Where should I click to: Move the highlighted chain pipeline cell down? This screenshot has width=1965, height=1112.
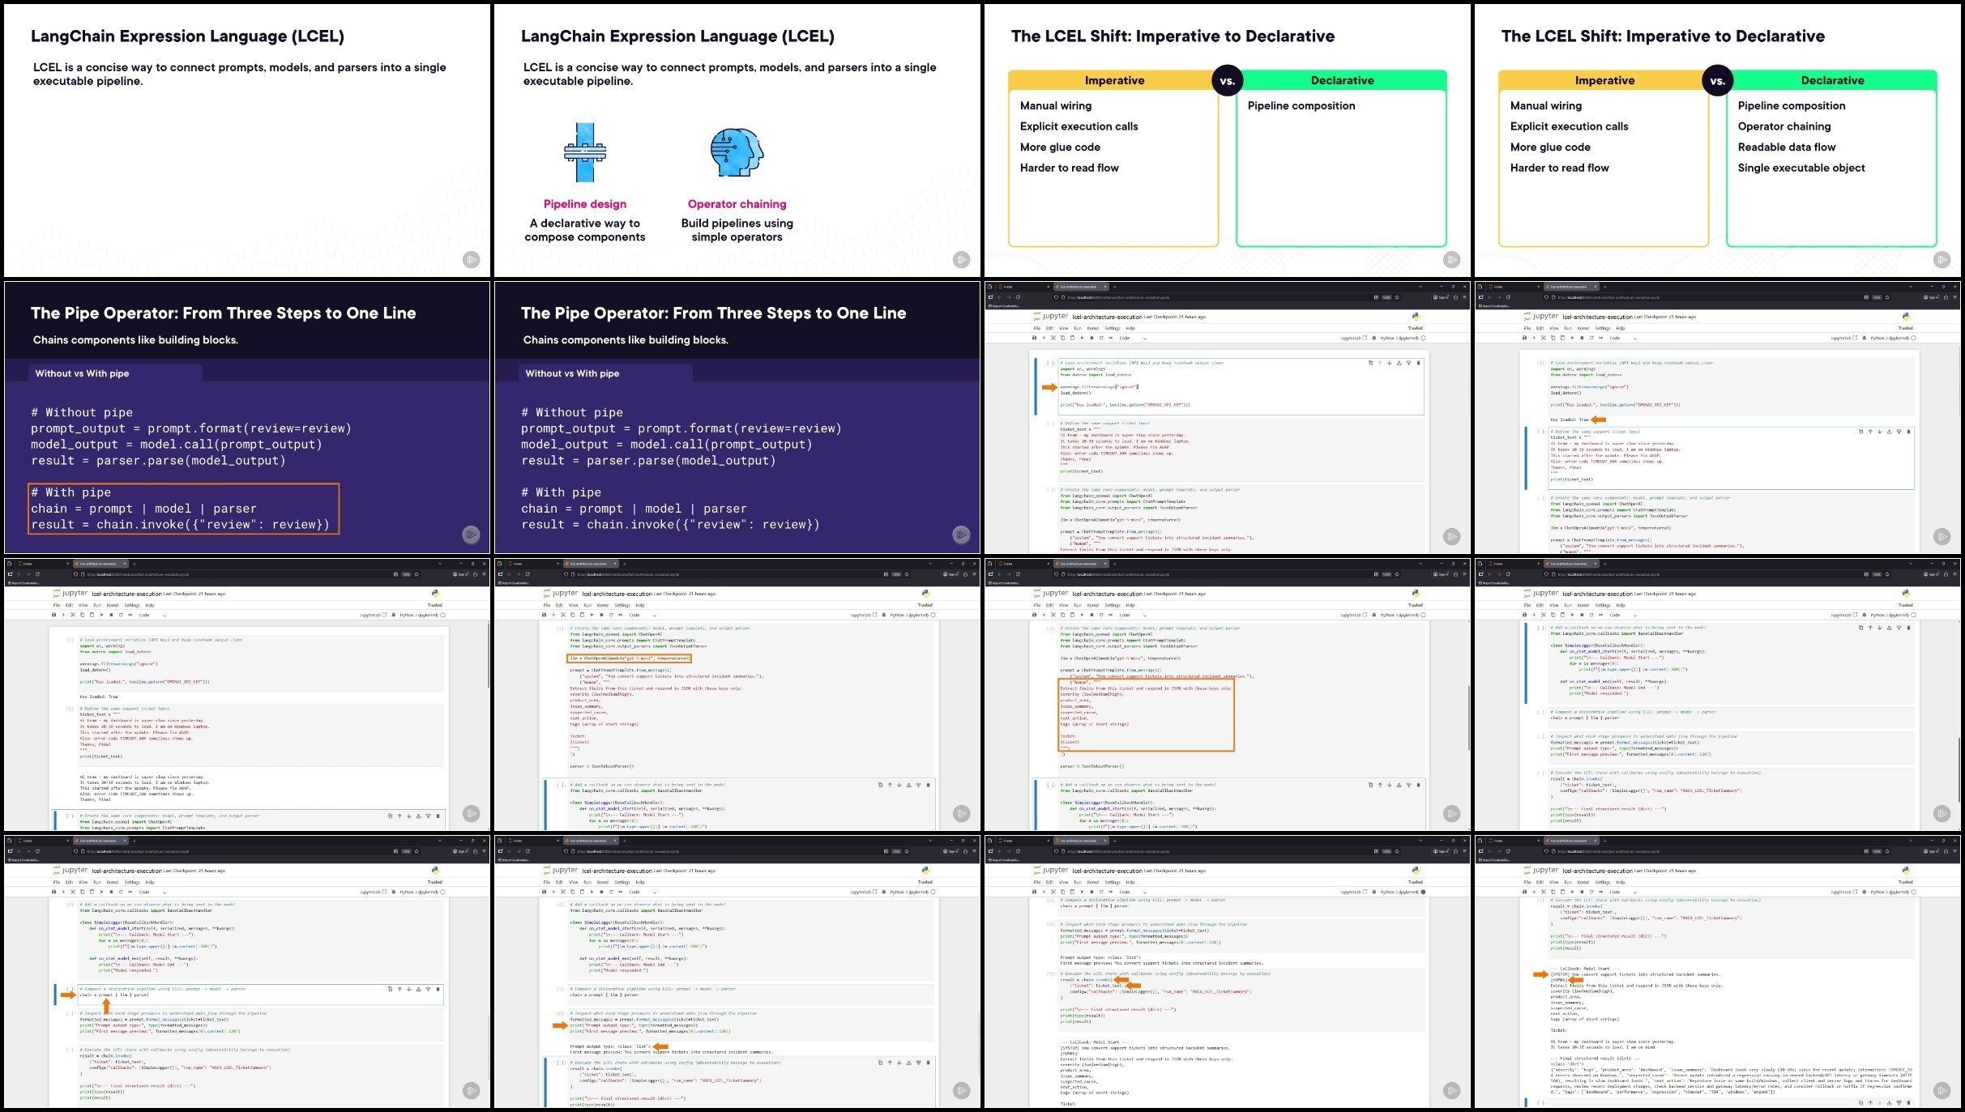[x=408, y=989]
